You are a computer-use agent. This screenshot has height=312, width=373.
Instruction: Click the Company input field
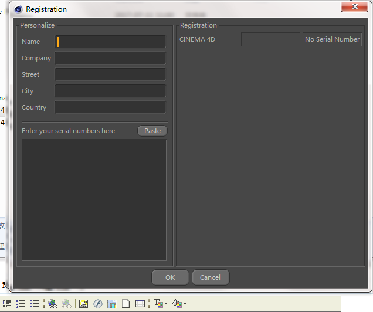pos(110,58)
